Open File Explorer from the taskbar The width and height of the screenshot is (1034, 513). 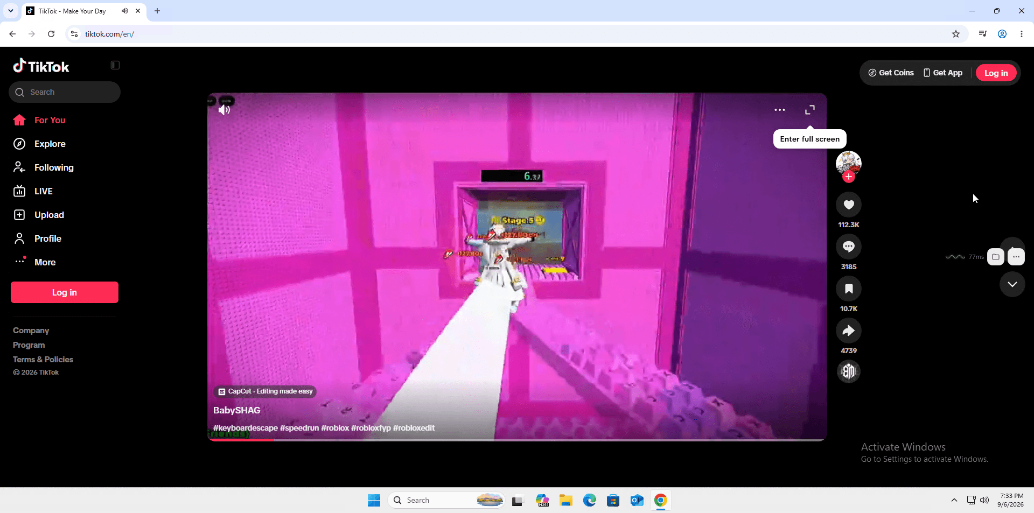click(565, 501)
